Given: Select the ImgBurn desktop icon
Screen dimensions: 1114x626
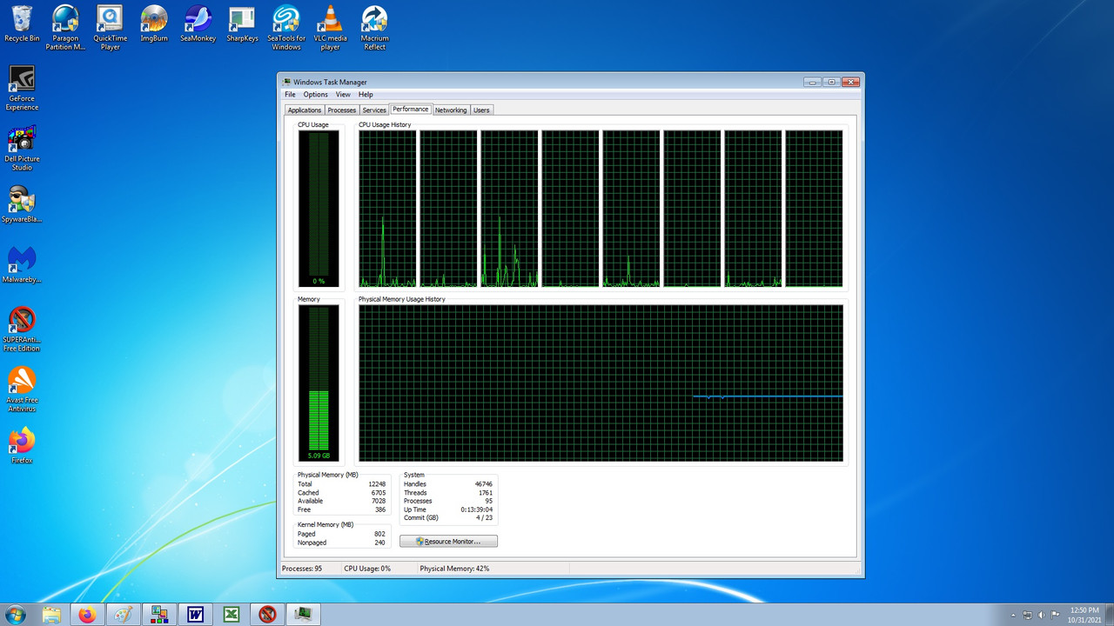Looking at the screenshot, I should pos(154,23).
